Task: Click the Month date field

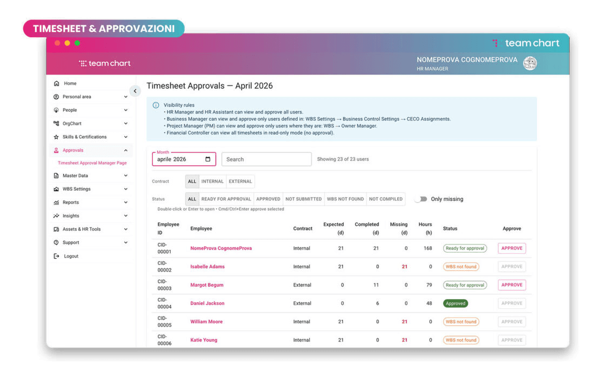Action: [184, 159]
